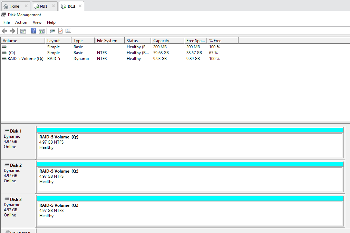Image resolution: width=350 pixels, height=233 pixels.
Task: Select RAID-5 Volume partition on Disk 2
Action: pos(191,179)
